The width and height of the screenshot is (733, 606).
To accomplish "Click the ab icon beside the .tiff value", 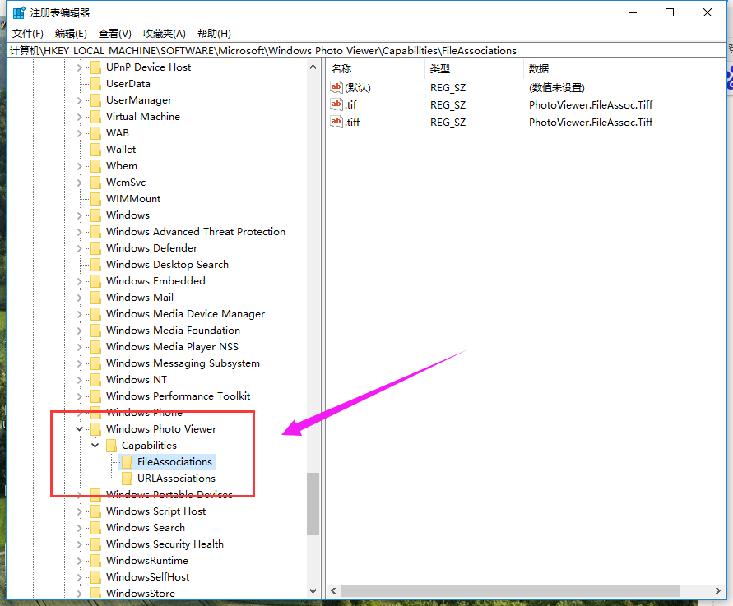I will click(x=336, y=122).
